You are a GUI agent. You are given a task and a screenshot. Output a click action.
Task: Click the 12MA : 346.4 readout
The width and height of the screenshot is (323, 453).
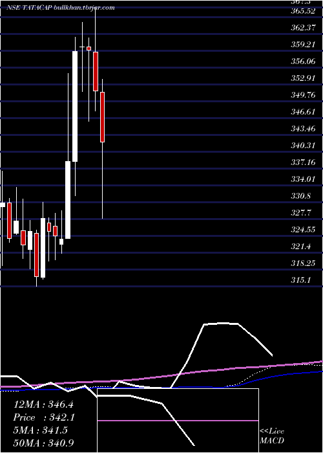point(43,404)
